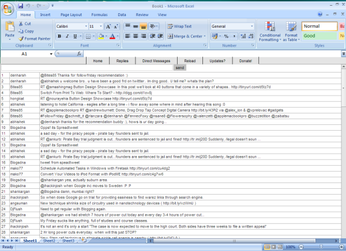Screen dimensions: 346x251
Task: Save the workbook from Quick Access toolbar
Action: (x=21, y=6)
